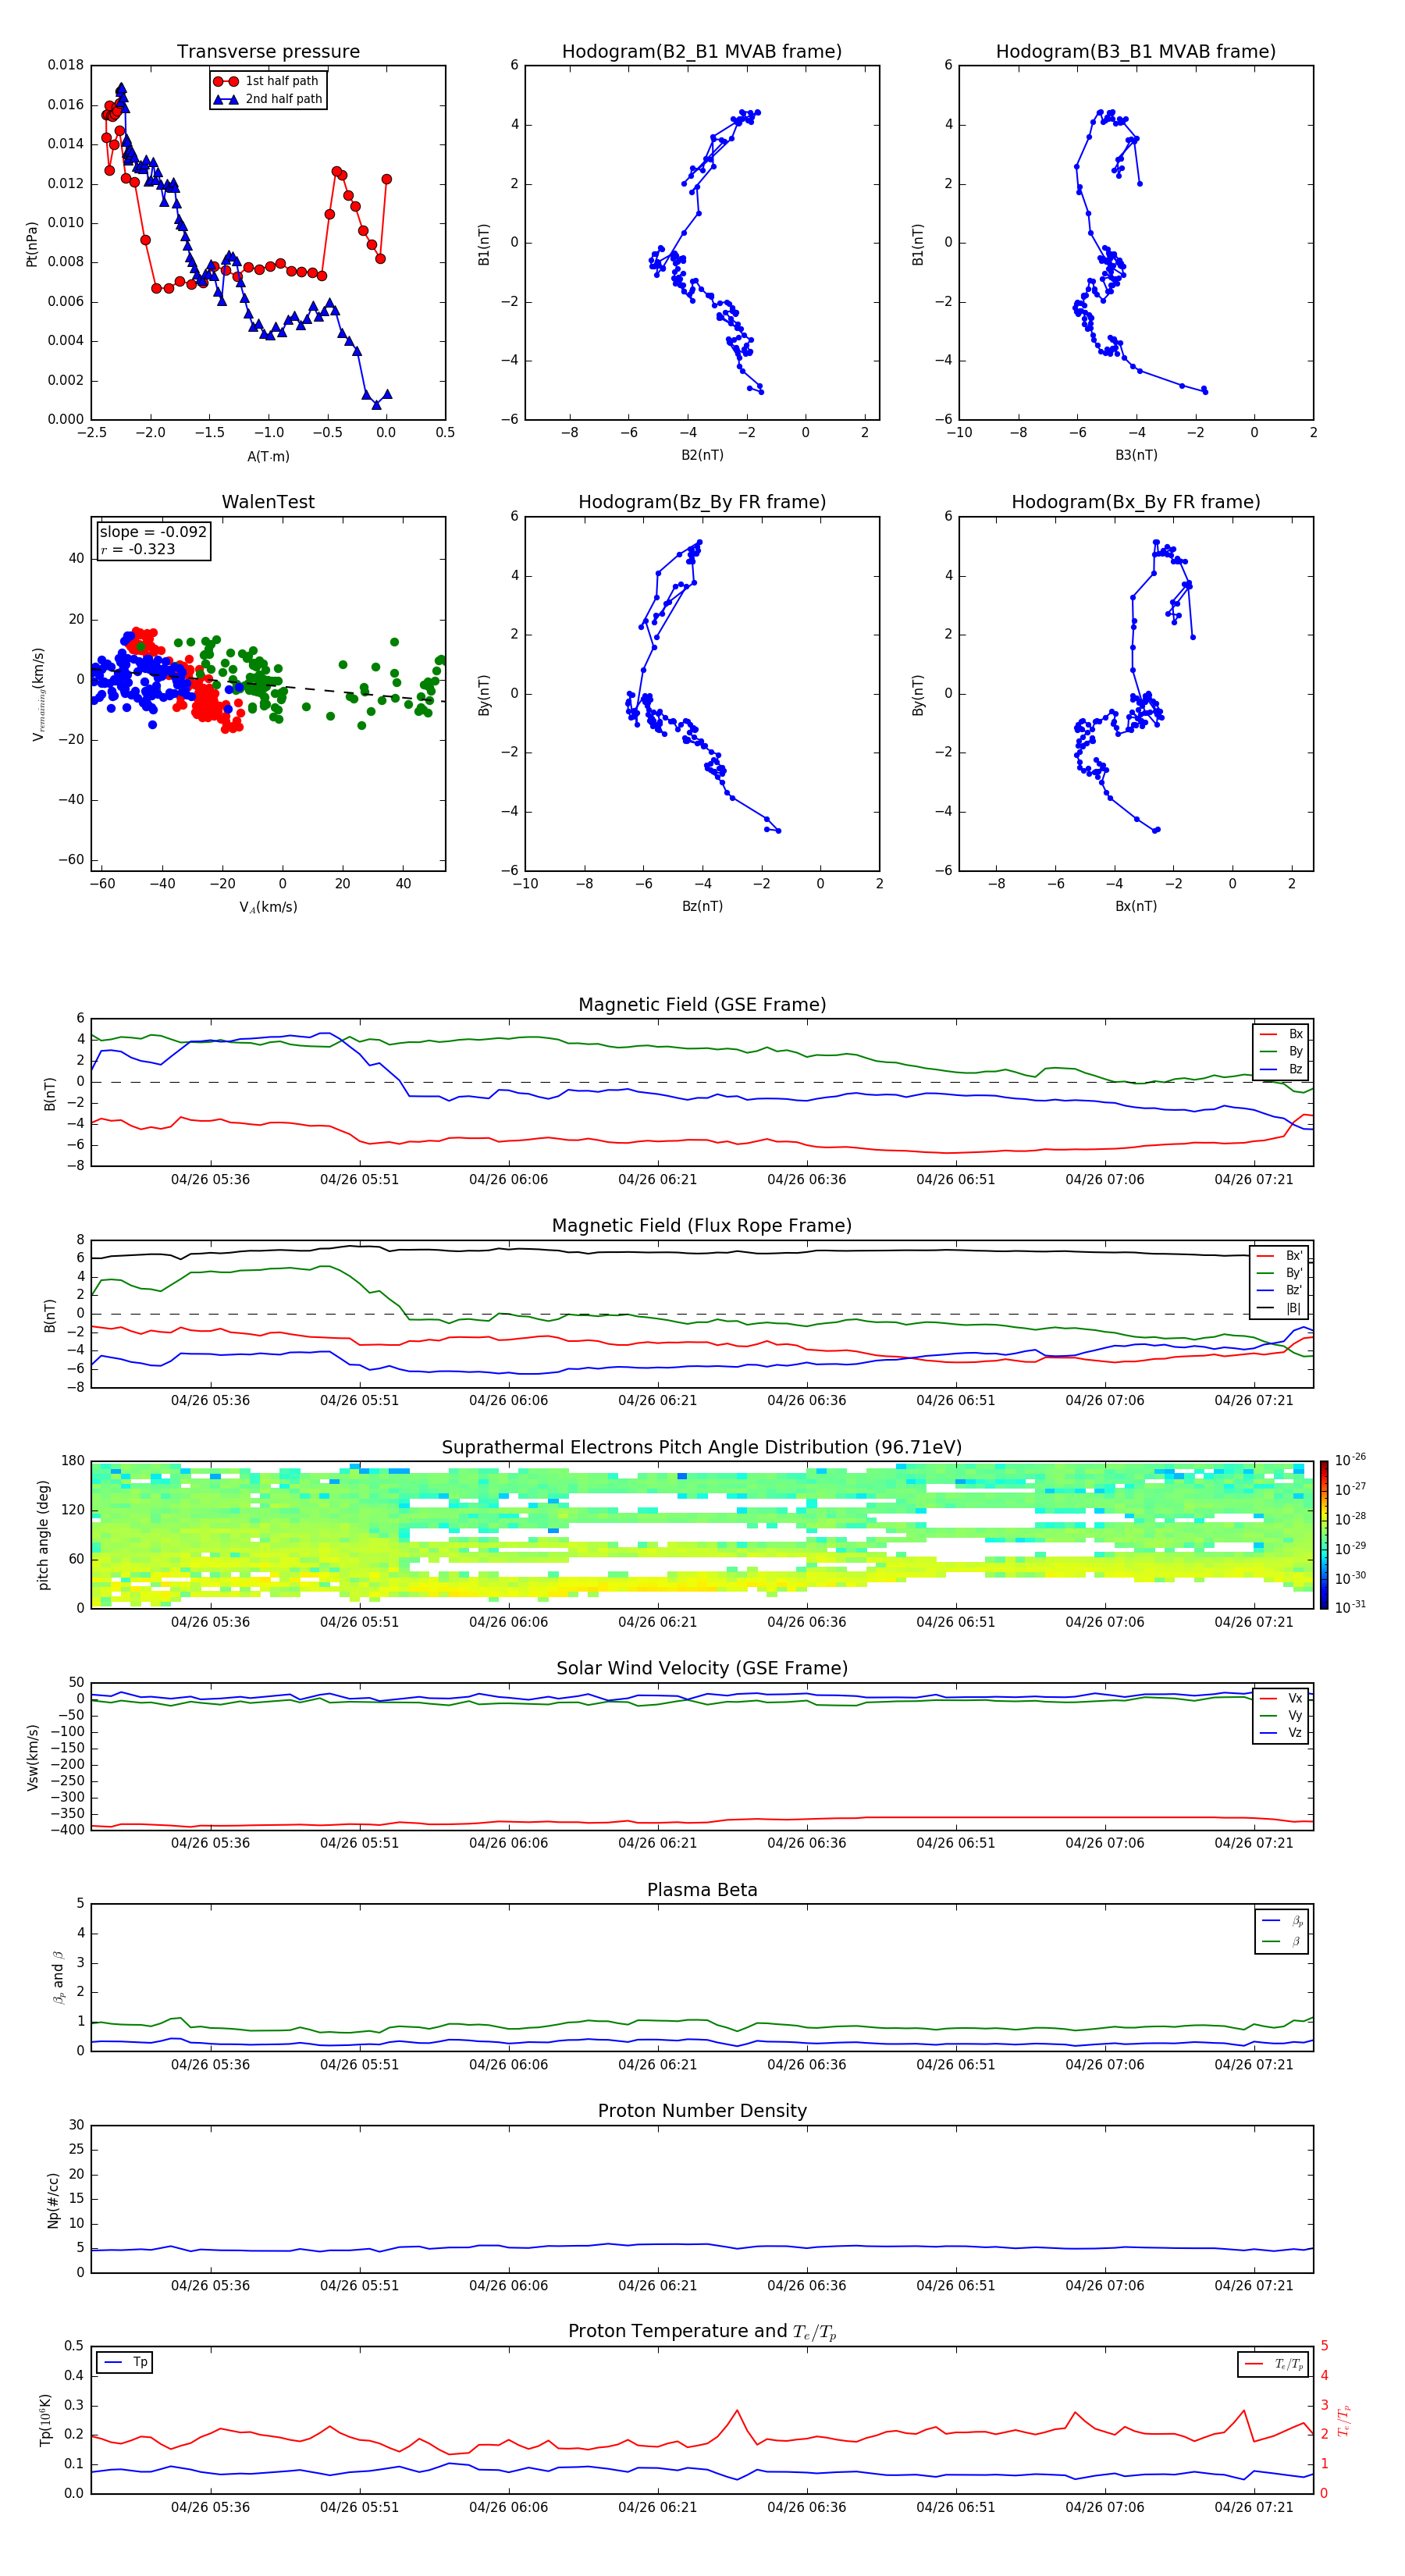Click the "V_remaining(km/s)" y-axis label
The width and height of the screenshot is (1405, 2576).
38,694
